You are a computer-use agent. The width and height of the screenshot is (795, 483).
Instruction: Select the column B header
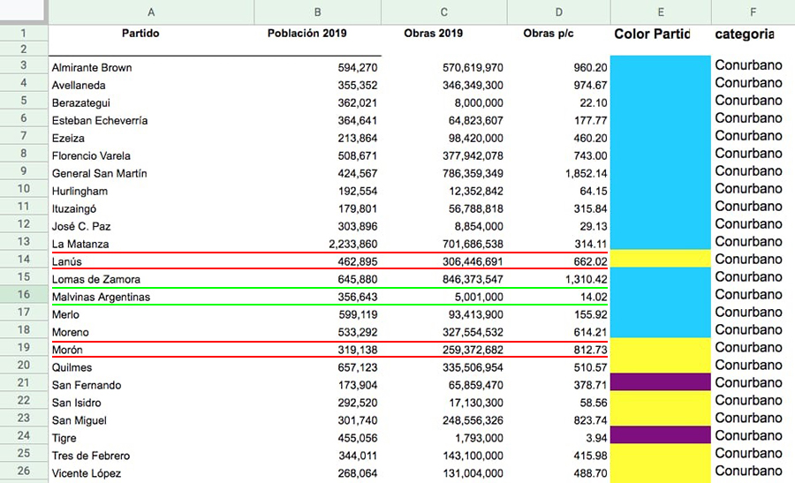click(x=317, y=12)
